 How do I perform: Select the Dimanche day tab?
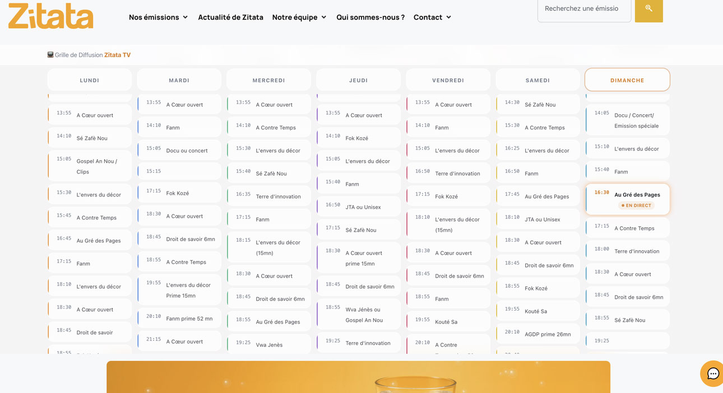pos(627,80)
